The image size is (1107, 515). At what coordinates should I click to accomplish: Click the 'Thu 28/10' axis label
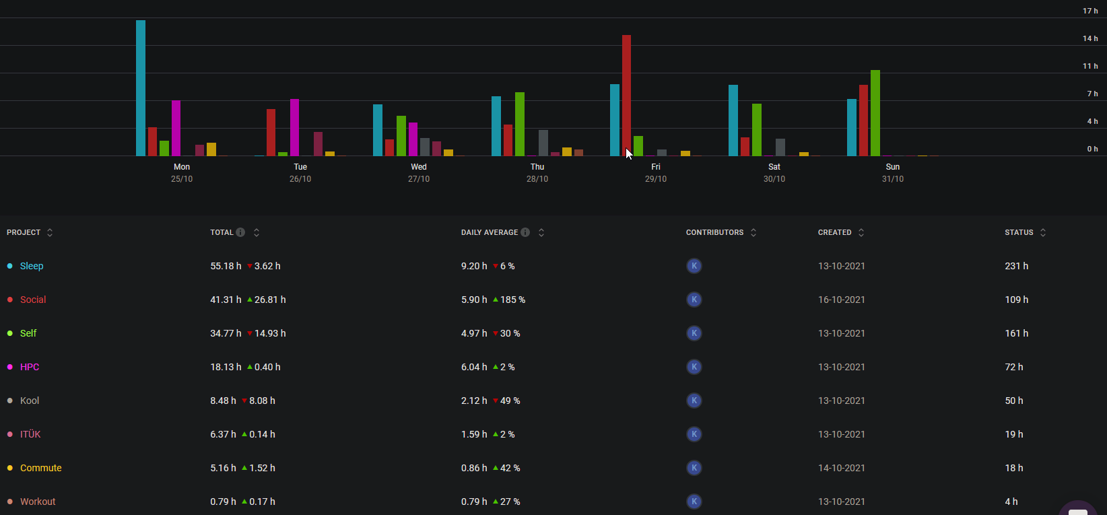click(537, 173)
